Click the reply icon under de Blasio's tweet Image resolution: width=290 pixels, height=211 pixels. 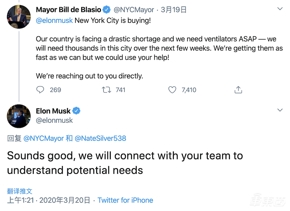[x=40, y=90]
